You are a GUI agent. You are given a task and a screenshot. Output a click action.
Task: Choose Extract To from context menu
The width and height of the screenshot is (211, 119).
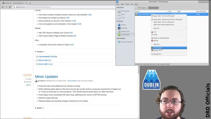tap(169, 51)
